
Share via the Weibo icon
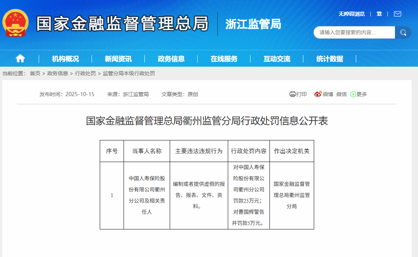click(318, 94)
